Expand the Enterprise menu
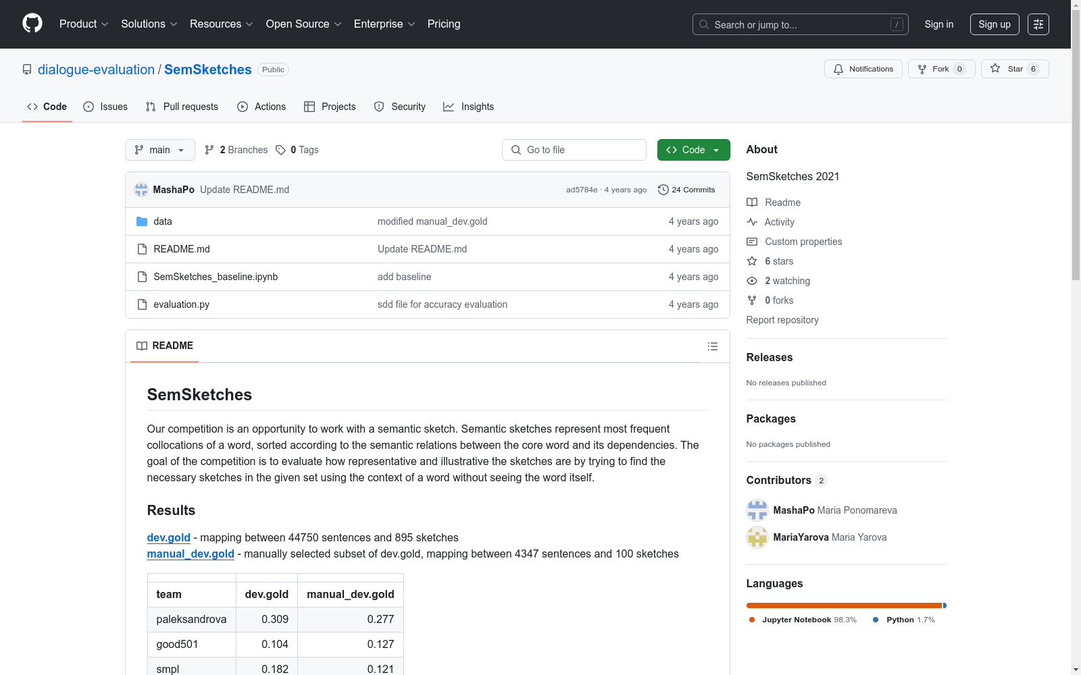Image resolution: width=1081 pixels, height=675 pixels. pyautogui.click(x=384, y=24)
